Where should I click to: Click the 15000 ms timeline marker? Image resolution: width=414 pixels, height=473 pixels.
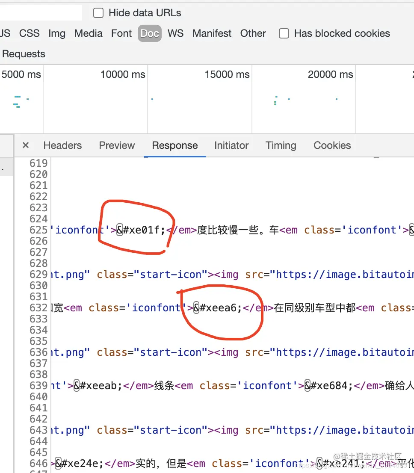(x=227, y=74)
